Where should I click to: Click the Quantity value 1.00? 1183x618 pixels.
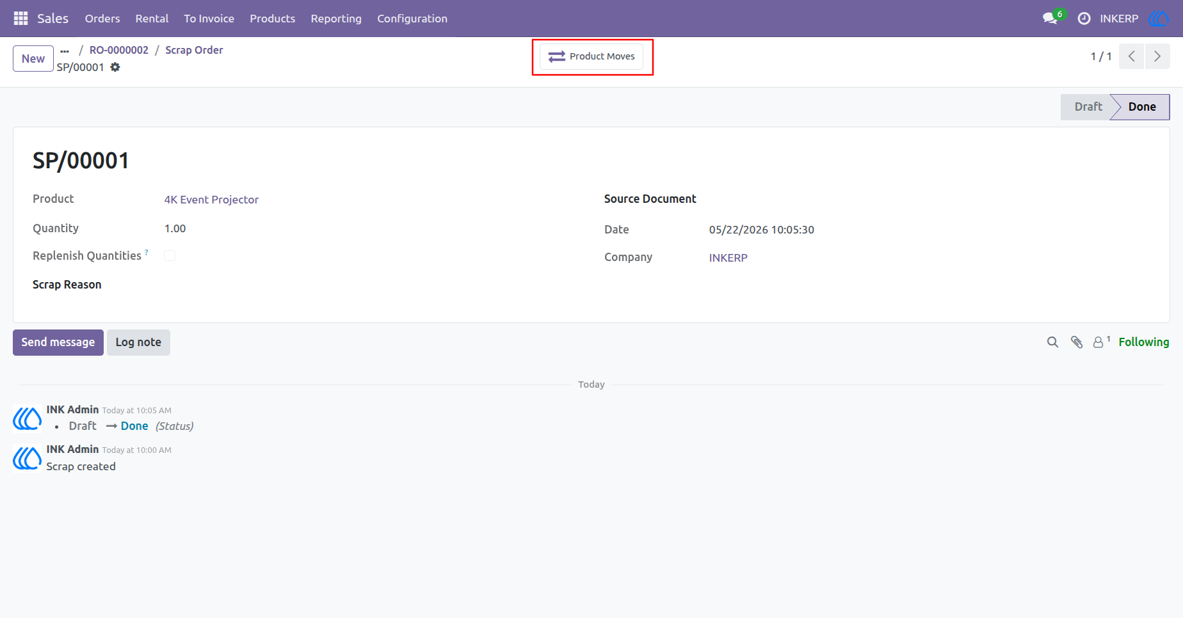(175, 228)
